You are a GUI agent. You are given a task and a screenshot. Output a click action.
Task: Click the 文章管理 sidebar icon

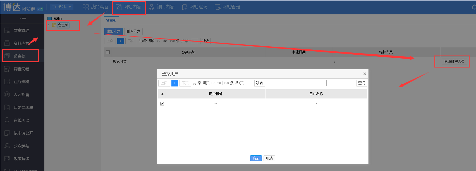click(7, 30)
